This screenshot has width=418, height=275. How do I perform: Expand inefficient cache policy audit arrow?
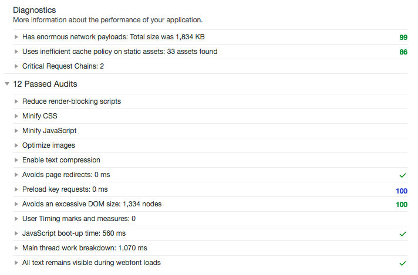[16, 52]
